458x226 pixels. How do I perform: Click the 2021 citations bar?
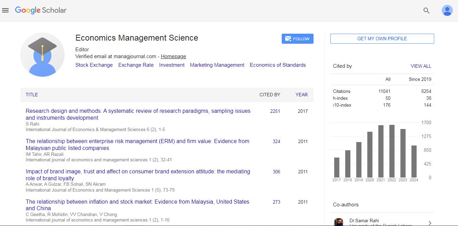coord(381,151)
